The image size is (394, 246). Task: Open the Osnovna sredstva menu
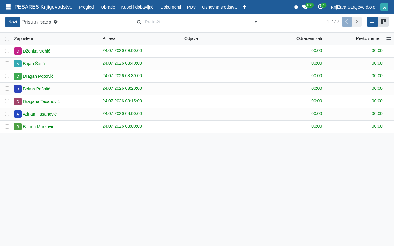click(x=219, y=7)
